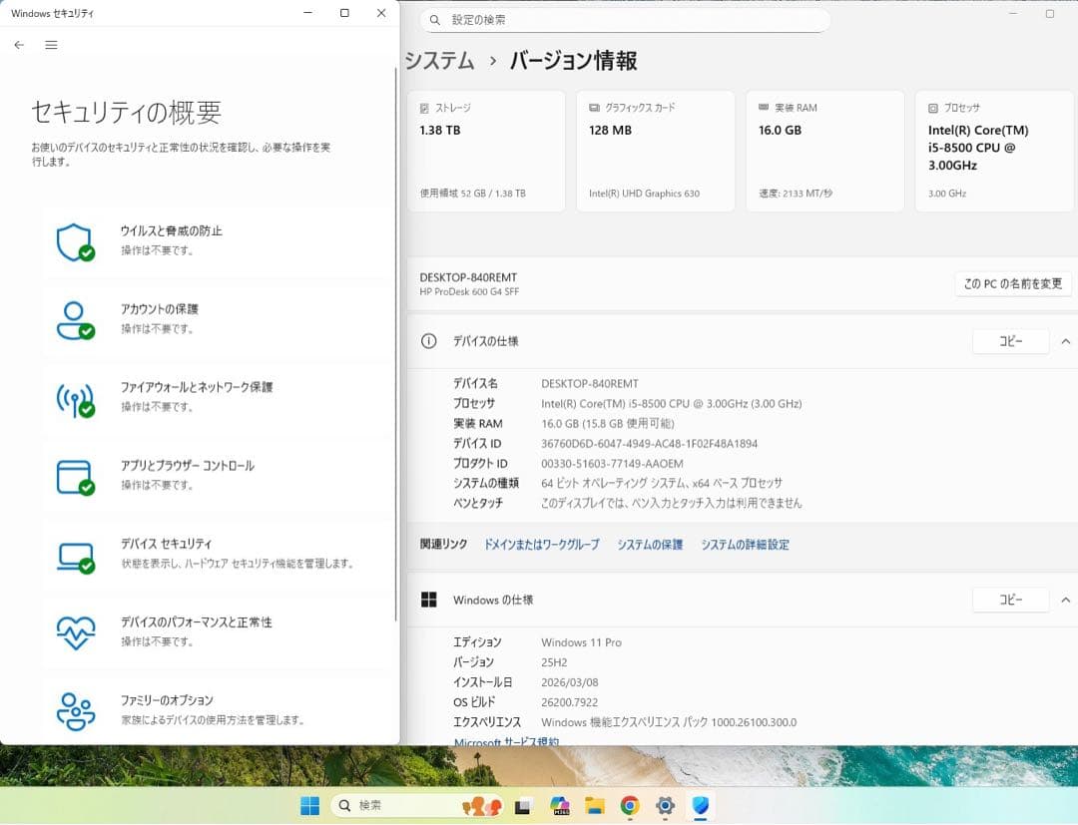This screenshot has height=825, width=1078.
Task: Select アカウントの保護 title text
Action: (x=160, y=309)
